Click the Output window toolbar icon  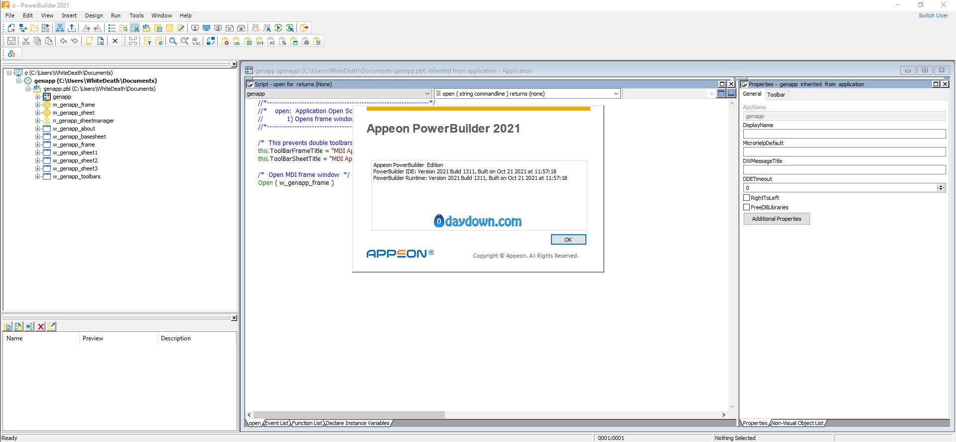click(x=72, y=28)
